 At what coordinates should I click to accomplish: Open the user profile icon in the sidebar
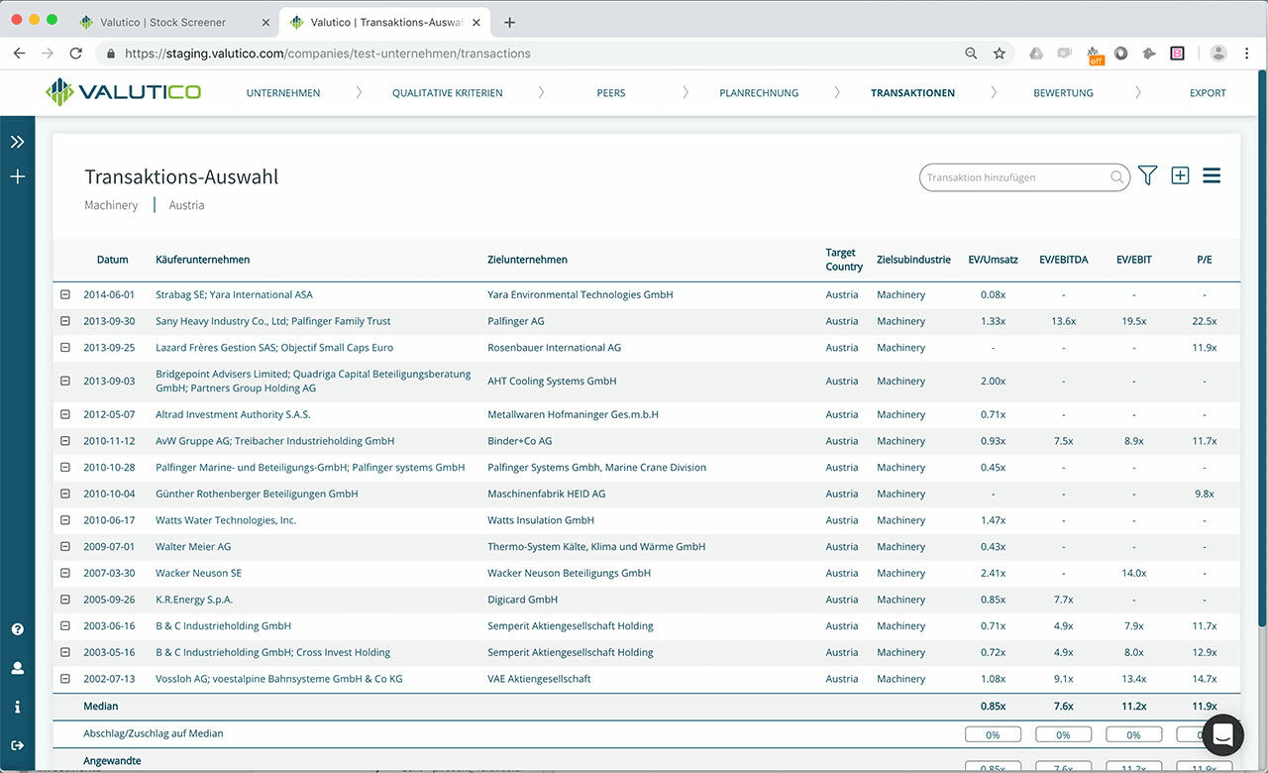click(x=17, y=668)
